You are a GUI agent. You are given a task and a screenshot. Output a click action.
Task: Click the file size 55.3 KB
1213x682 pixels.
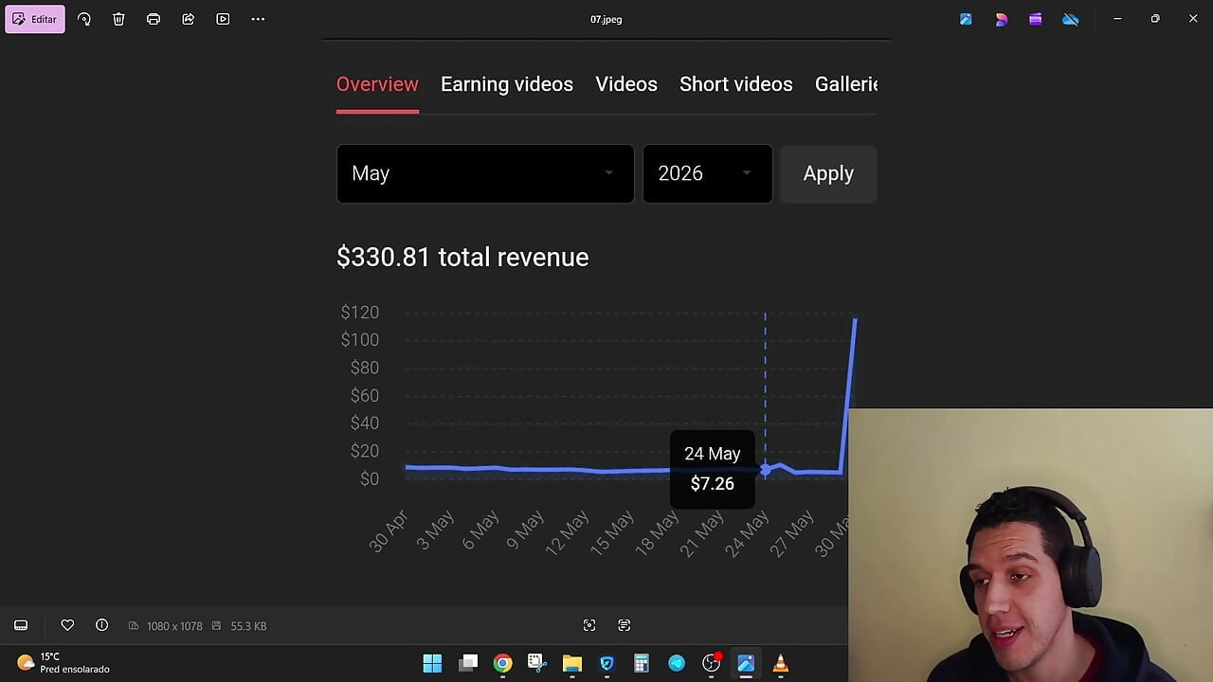[x=248, y=626]
